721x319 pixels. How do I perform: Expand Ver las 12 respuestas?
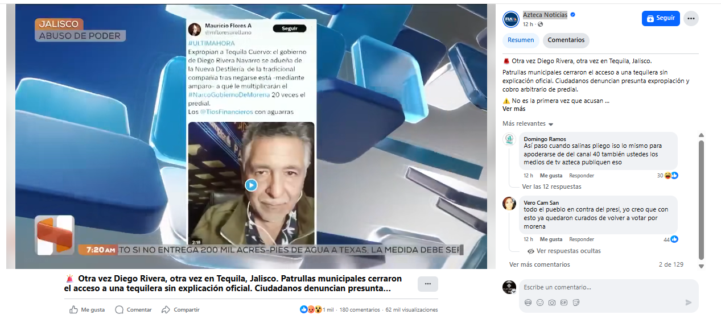pyautogui.click(x=551, y=187)
